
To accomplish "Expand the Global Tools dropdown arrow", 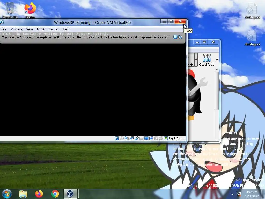I will pos(217,60).
